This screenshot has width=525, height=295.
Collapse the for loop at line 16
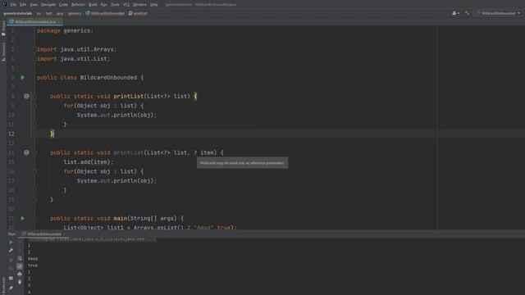pyautogui.click(x=34, y=171)
